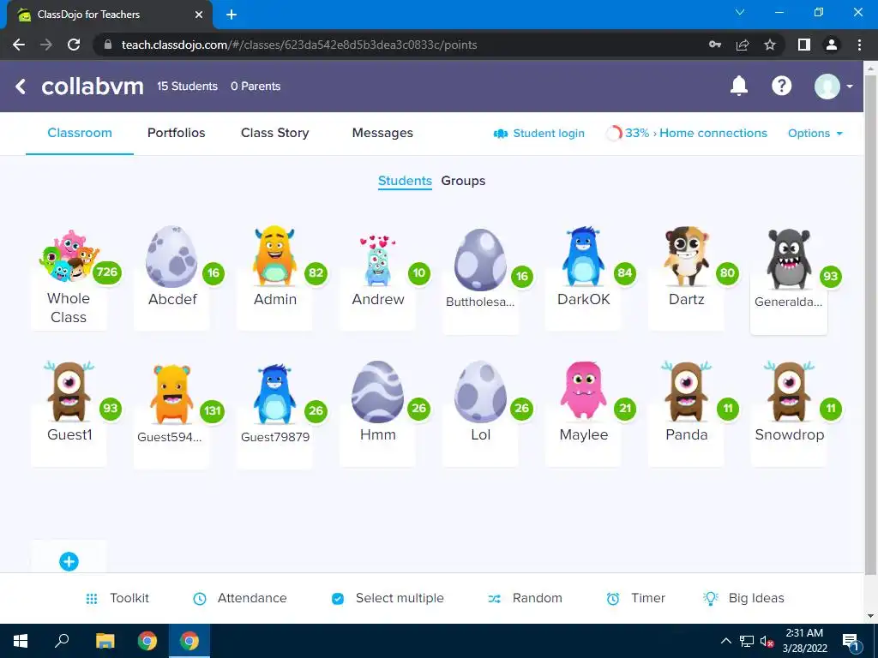Screen dimensions: 878x658
Task: Click the 33% home connections progress ring
Action: coord(614,133)
